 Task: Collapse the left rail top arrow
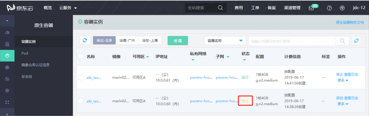pos(7,21)
